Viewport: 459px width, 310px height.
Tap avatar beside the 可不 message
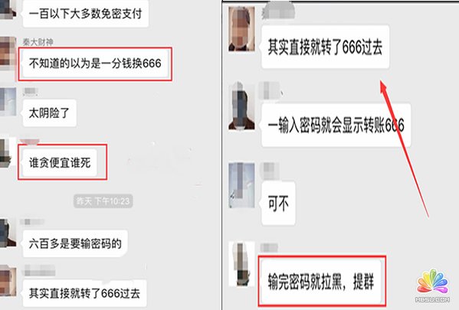click(241, 185)
